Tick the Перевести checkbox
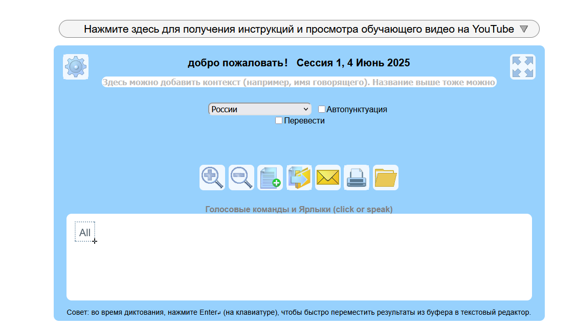Image resolution: width=576 pixels, height=328 pixels. [x=279, y=120]
